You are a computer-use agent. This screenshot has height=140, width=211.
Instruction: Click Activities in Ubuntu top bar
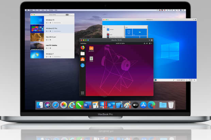(x=83, y=44)
